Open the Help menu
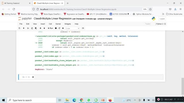Screen dimensions: 184x103 (x=76, y=24)
